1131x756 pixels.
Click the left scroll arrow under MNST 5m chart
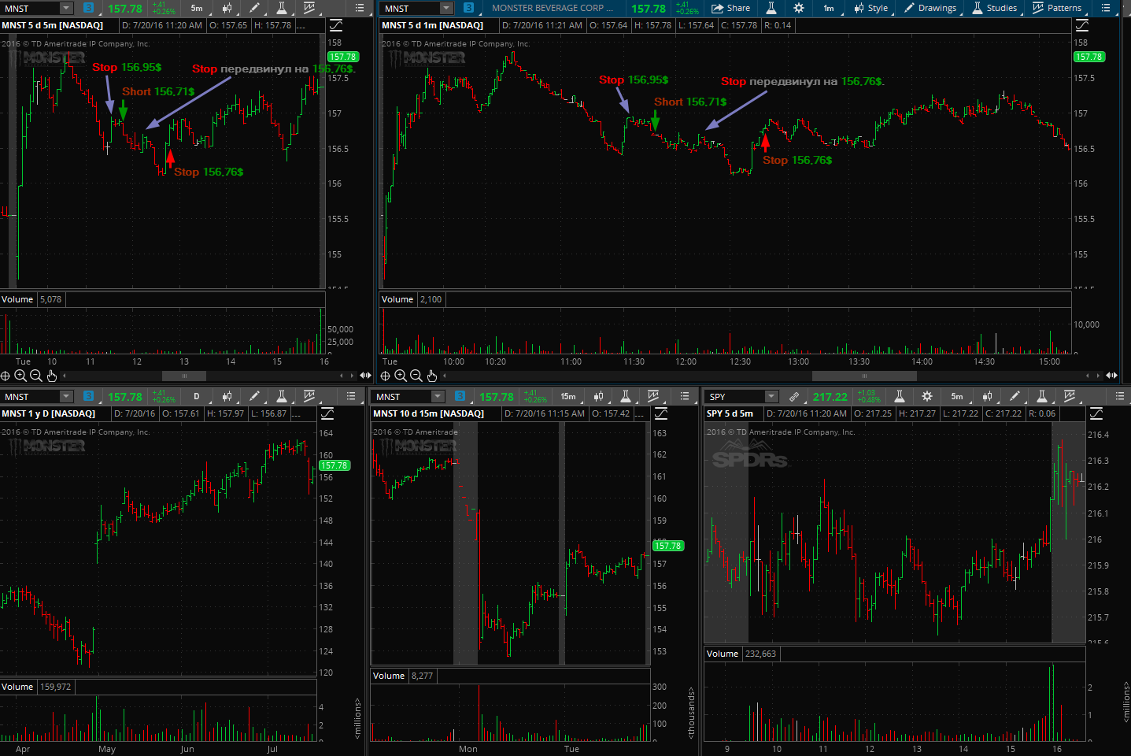(65, 376)
